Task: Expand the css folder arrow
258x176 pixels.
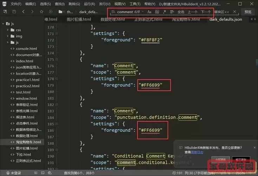Action: [x=8, y=30]
